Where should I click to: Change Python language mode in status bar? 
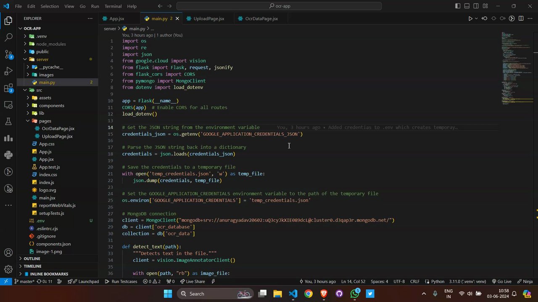pos(438,281)
